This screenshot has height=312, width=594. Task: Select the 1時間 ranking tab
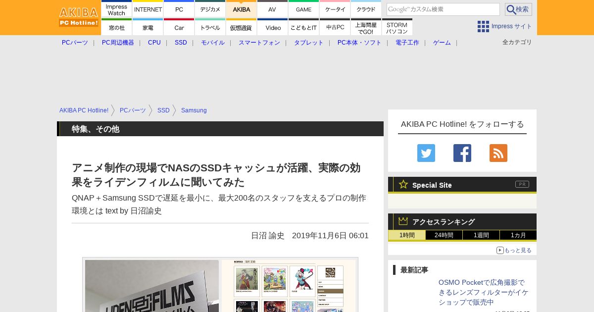(x=407, y=235)
